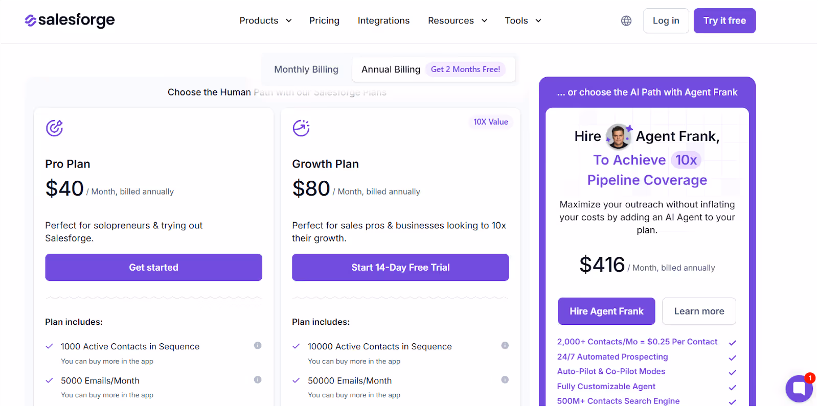The width and height of the screenshot is (818, 407).
Task: Click the $40 Pro Plan price
Action: [x=64, y=188]
